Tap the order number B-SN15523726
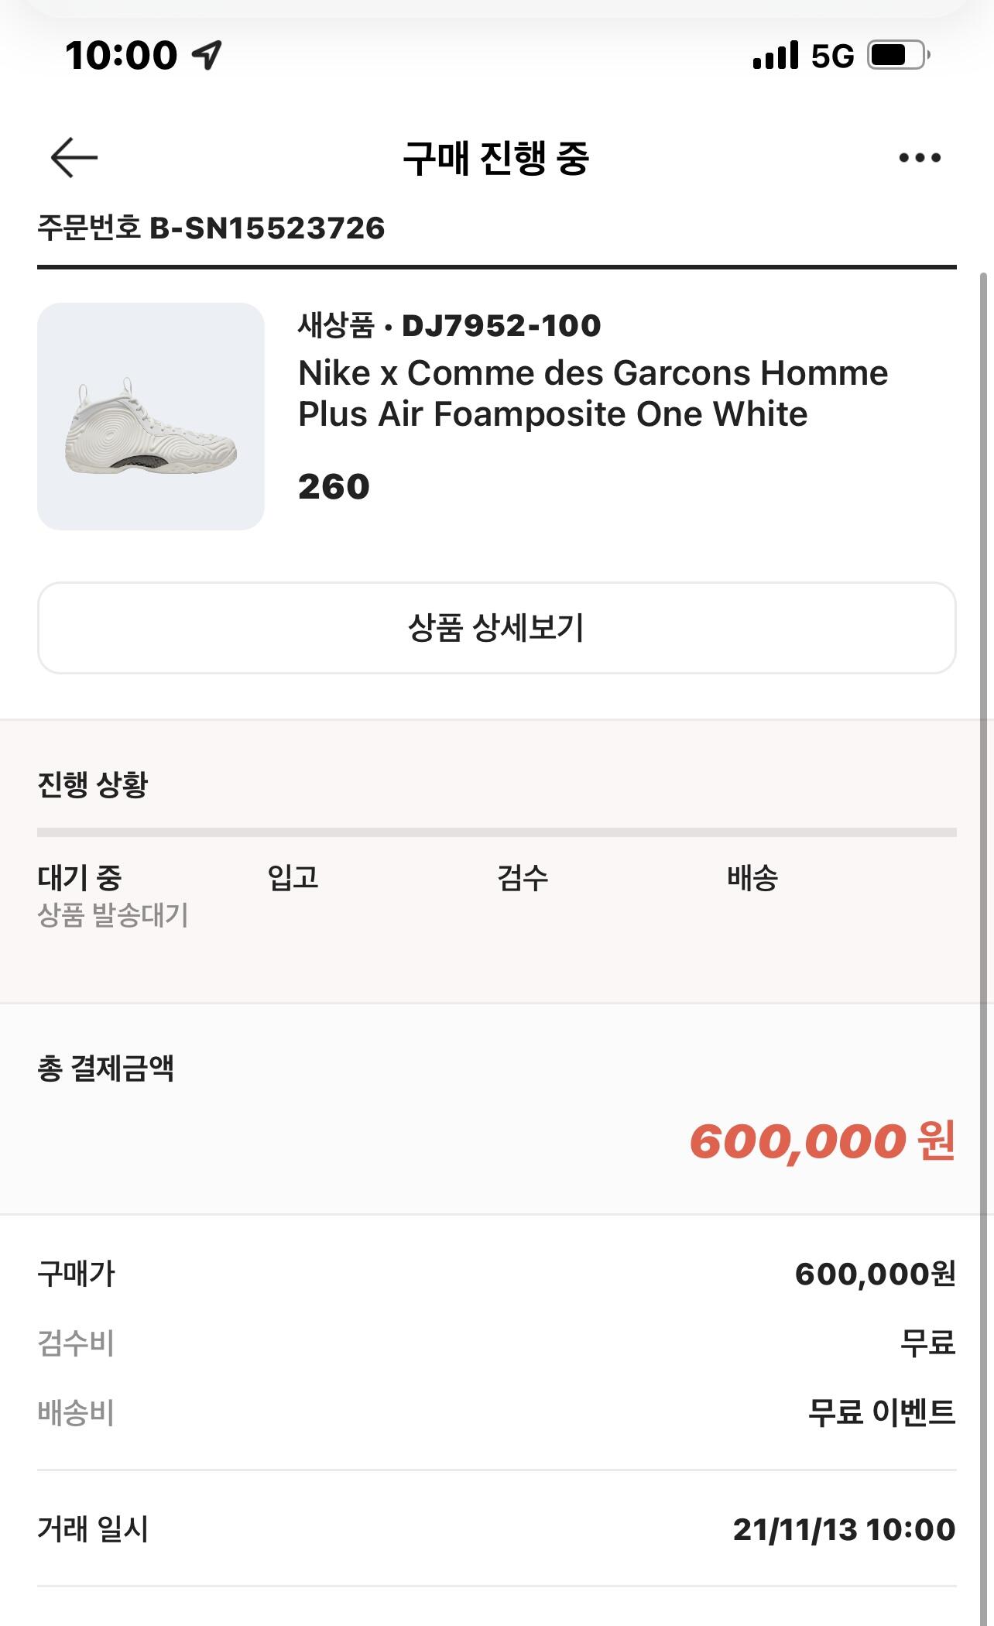This screenshot has width=994, height=1626. click(x=266, y=228)
